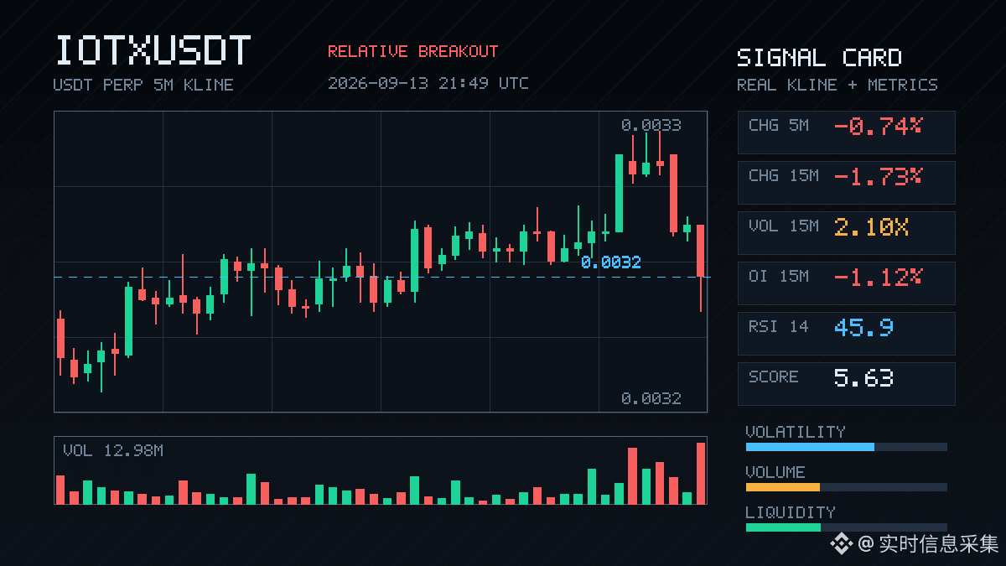Click the orange VOLUME progress bar
This screenshot has height=566, width=1006.
point(782,487)
